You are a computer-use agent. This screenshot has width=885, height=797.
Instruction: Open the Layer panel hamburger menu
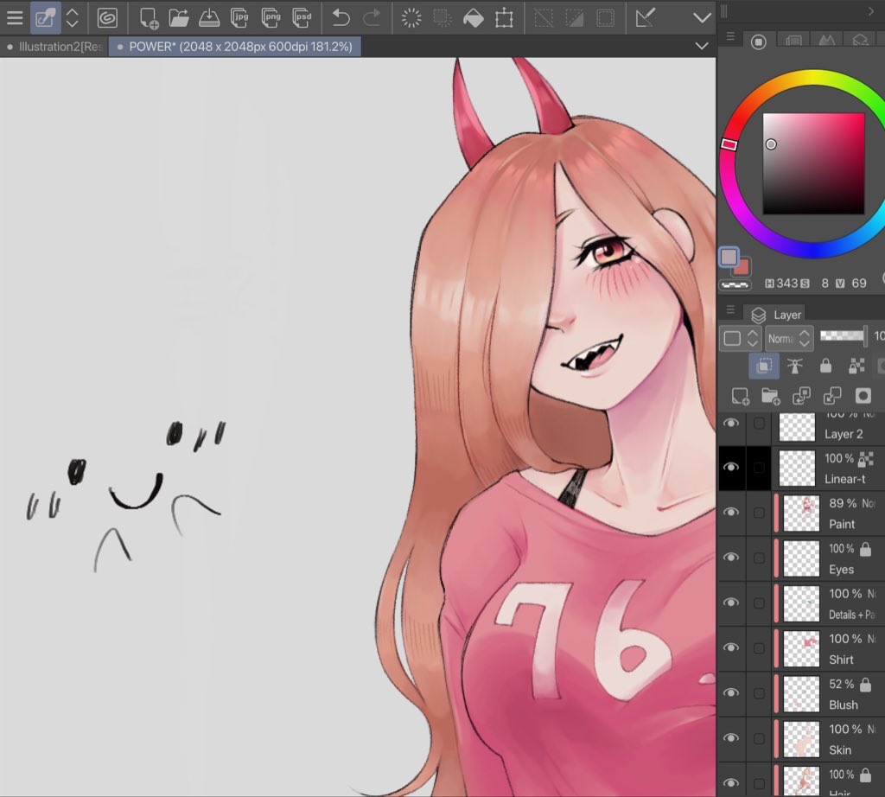click(x=730, y=309)
